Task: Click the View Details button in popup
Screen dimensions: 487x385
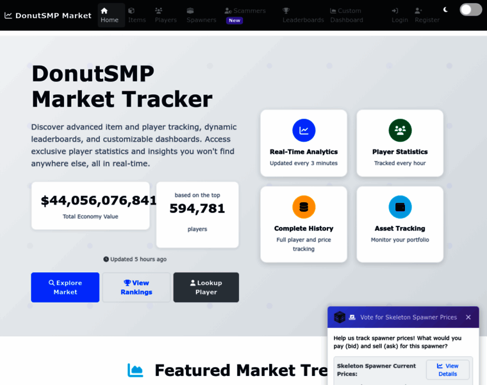Action: (447, 370)
